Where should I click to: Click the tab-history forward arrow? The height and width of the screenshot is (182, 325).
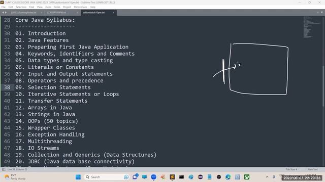coord(6,13)
